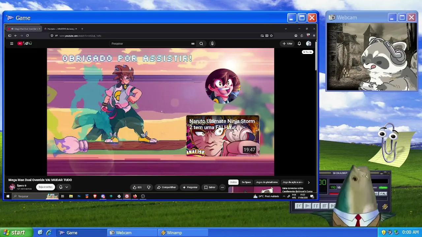Click the circular channel avatar on the end screen

(x=223, y=86)
